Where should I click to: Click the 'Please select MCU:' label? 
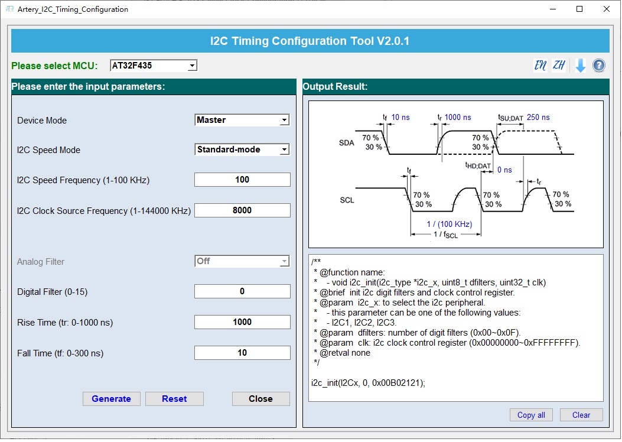(54, 66)
